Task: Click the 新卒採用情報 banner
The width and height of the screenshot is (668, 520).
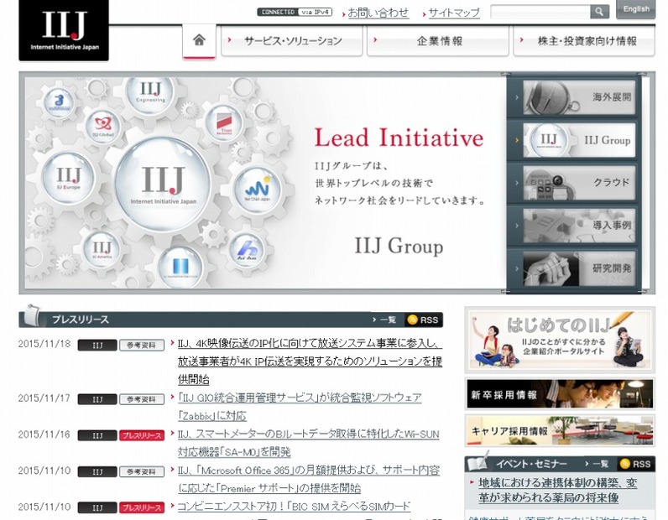Action: pos(560,394)
